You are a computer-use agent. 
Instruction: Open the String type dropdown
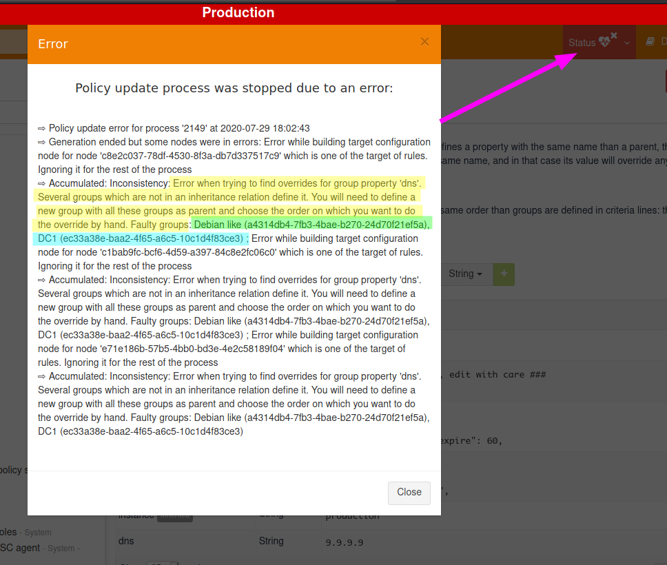465,274
